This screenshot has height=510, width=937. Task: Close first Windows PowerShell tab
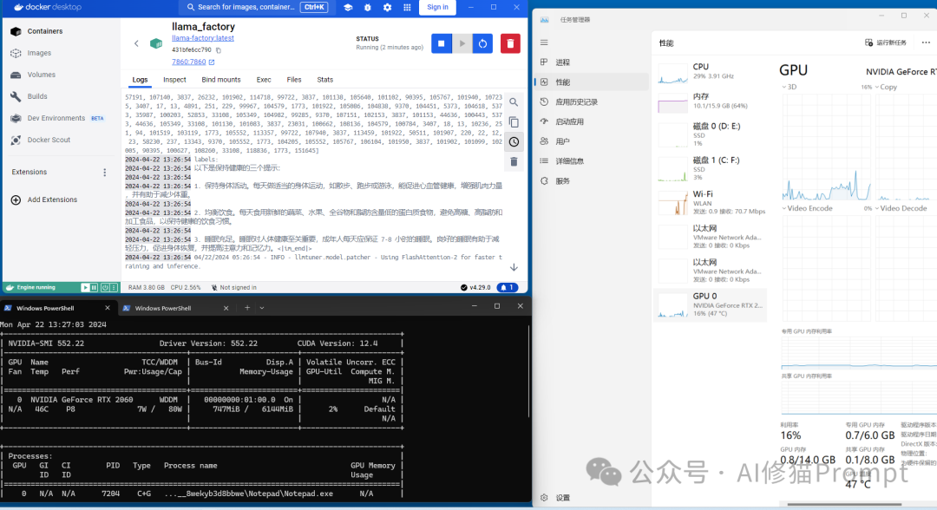pos(108,308)
